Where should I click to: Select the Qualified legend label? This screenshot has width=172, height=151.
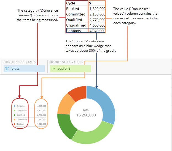21,115
